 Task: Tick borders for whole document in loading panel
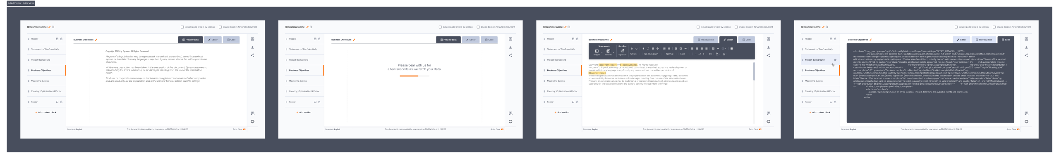tap(478, 27)
